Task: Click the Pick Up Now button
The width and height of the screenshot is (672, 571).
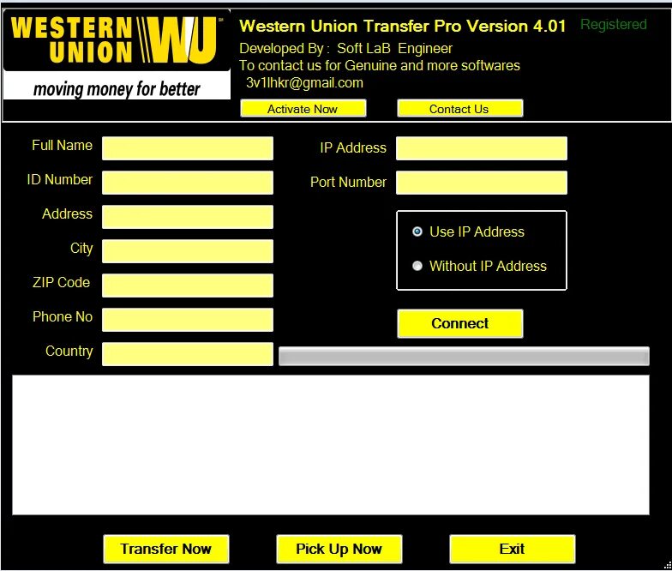Action: point(339,549)
